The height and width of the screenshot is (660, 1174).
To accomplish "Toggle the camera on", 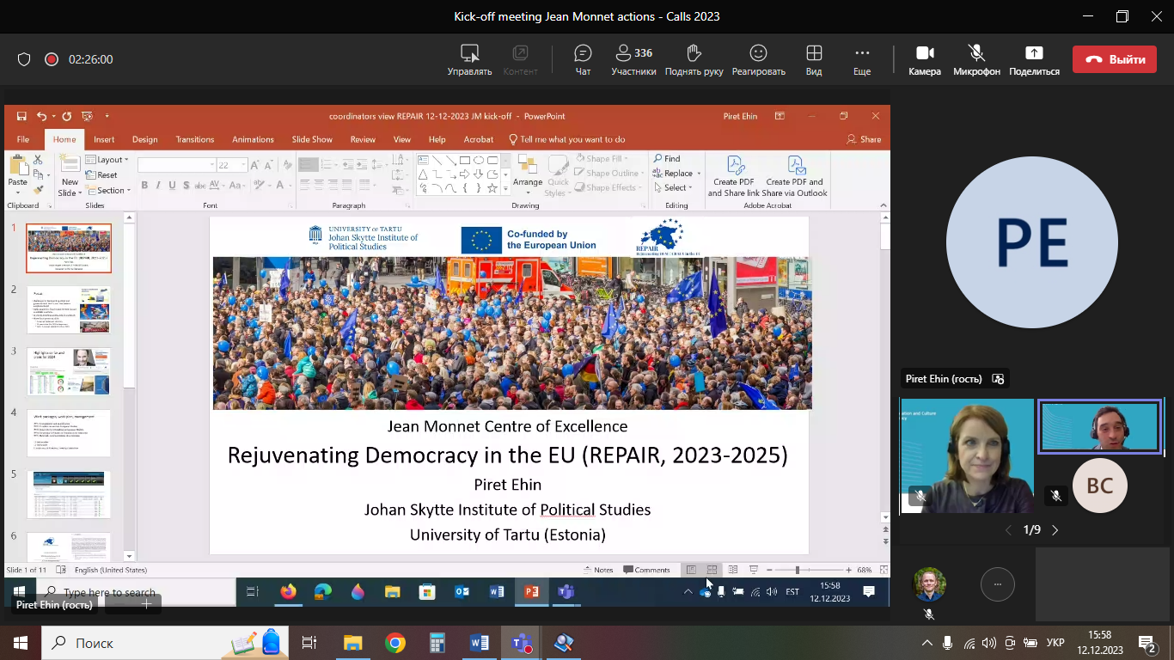I will (925, 59).
